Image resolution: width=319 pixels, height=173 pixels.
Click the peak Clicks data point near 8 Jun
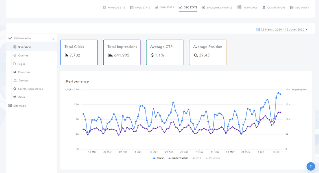coord(278,93)
